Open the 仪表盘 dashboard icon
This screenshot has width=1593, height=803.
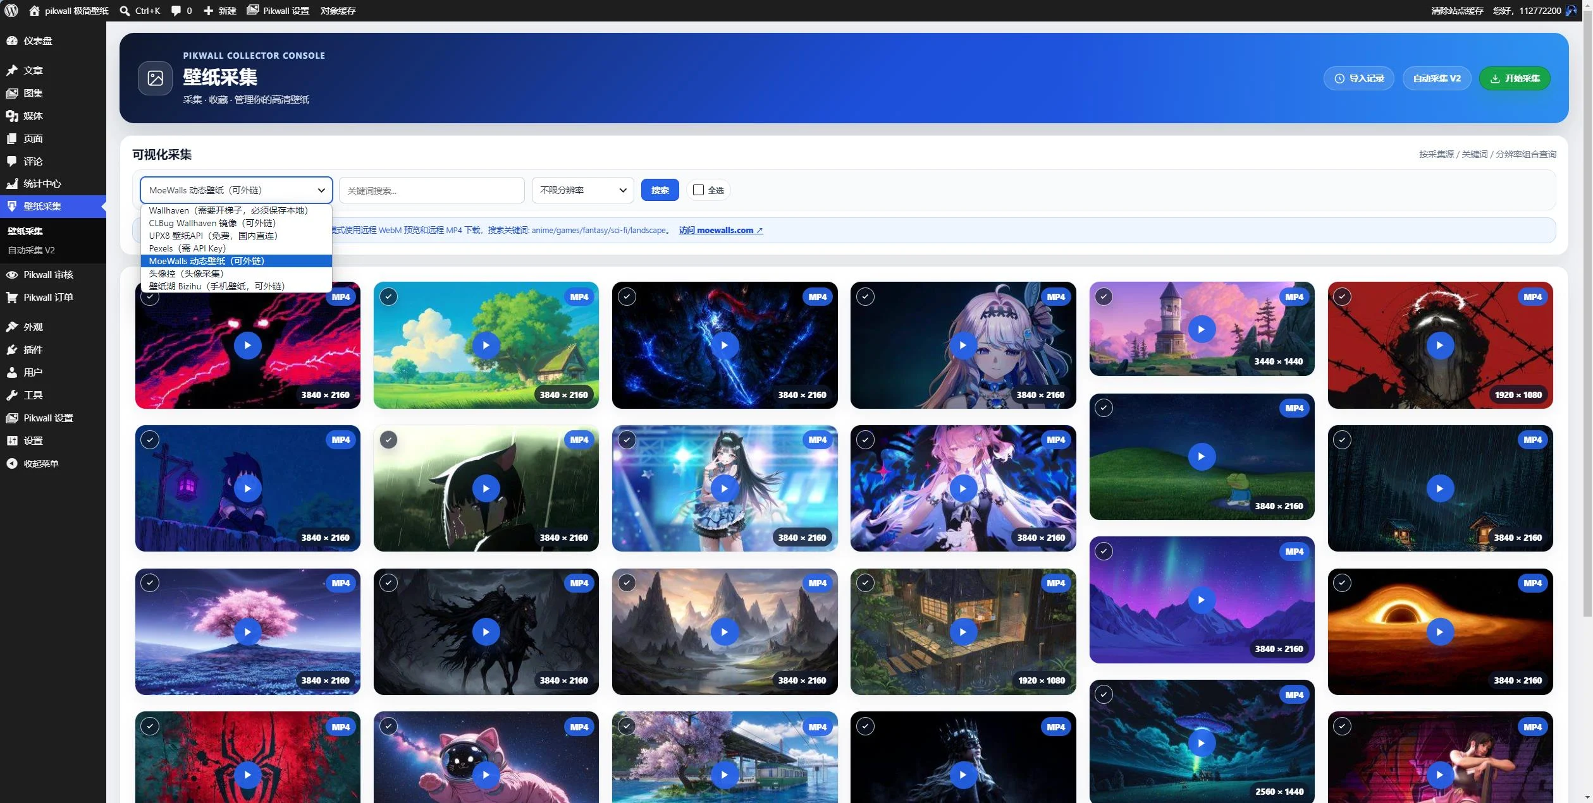(x=12, y=40)
